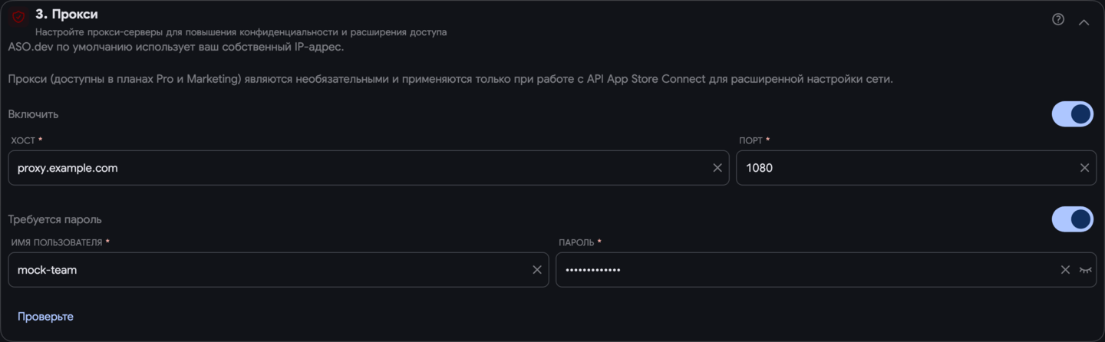Click the "3. Прокси" section title
Image resolution: width=1105 pixels, height=342 pixels.
pyautogui.click(x=66, y=15)
